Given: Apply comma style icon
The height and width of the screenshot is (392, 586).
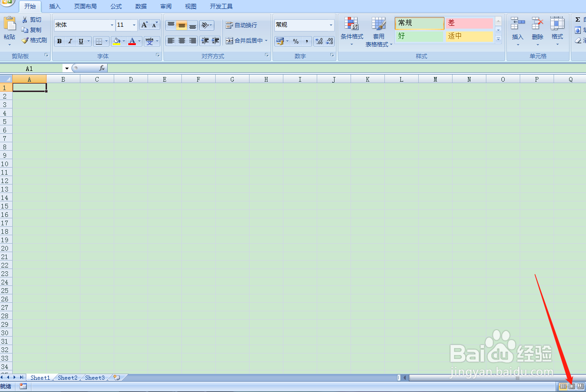Looking at the screenshot, I should click(x=306, y=41).
